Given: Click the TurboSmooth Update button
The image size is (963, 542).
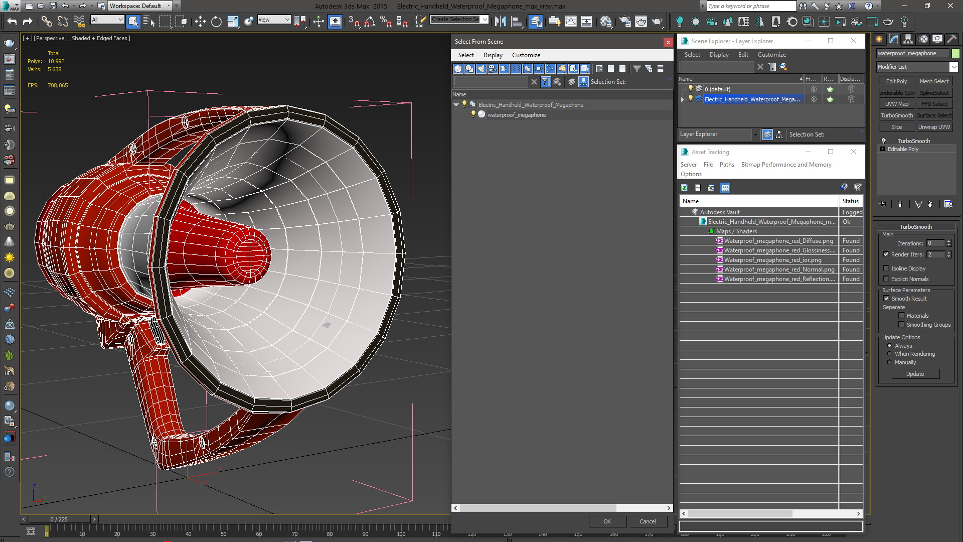Looking at the screenshot, I should 915,374.
